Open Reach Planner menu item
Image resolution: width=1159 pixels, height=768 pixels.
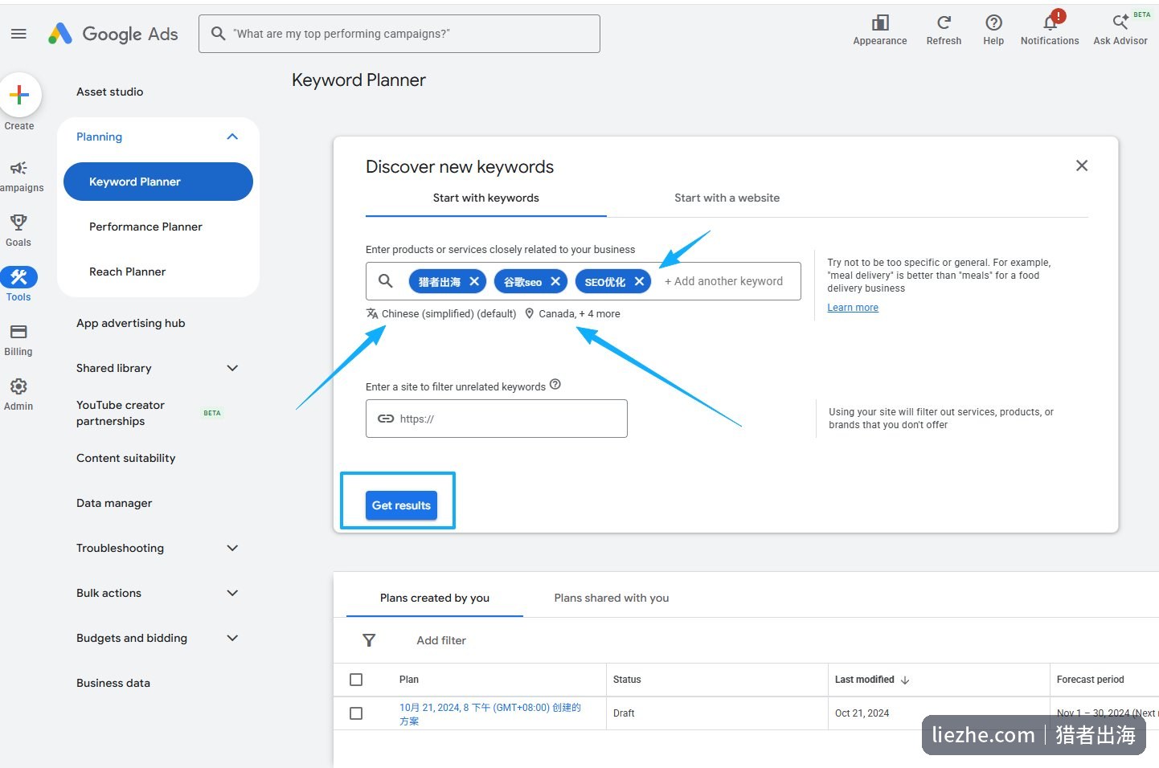click(x=128, y=272)
